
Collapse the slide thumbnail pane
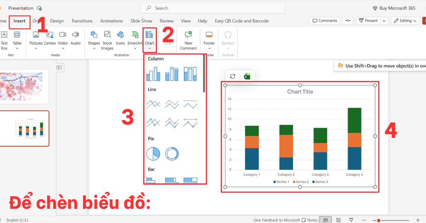59,68
